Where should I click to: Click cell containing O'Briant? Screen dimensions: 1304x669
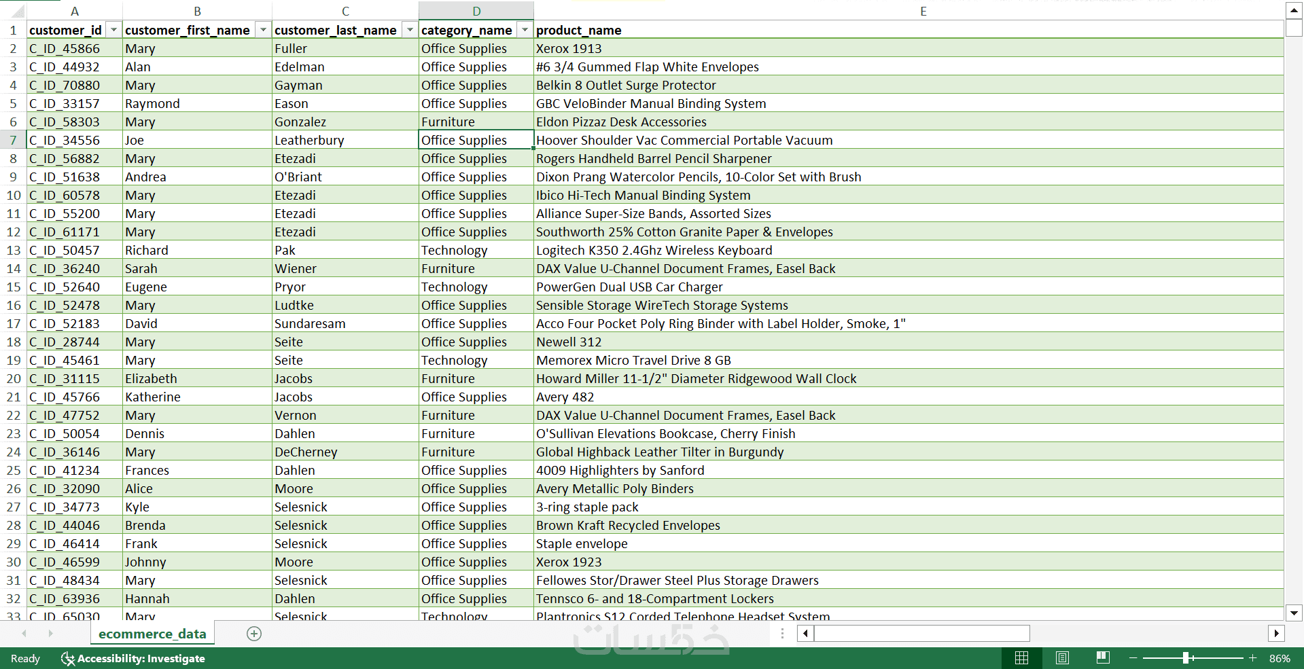click(x=345, y=177)
